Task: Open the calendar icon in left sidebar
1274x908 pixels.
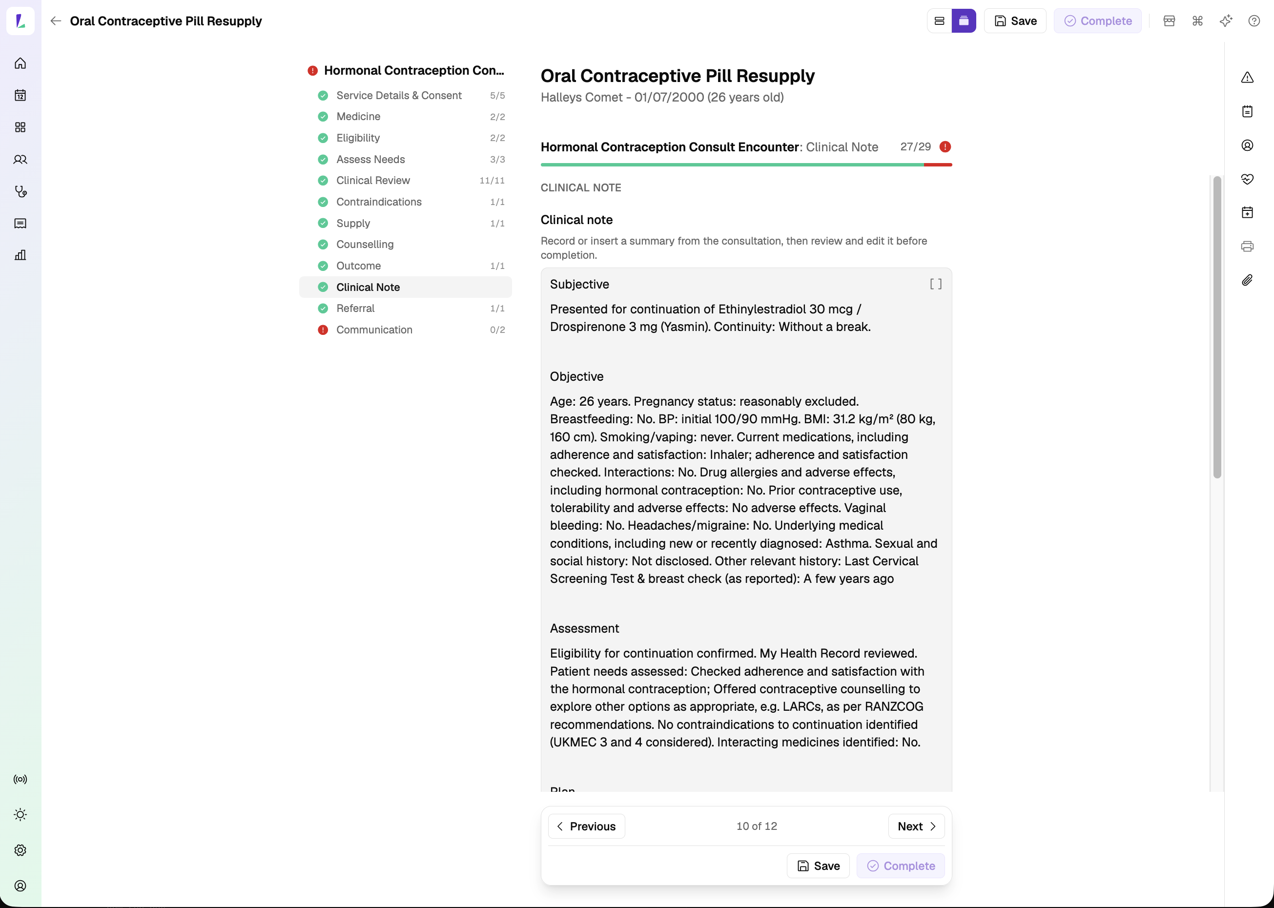Action: pyautogui.click(x=20, y=95)
